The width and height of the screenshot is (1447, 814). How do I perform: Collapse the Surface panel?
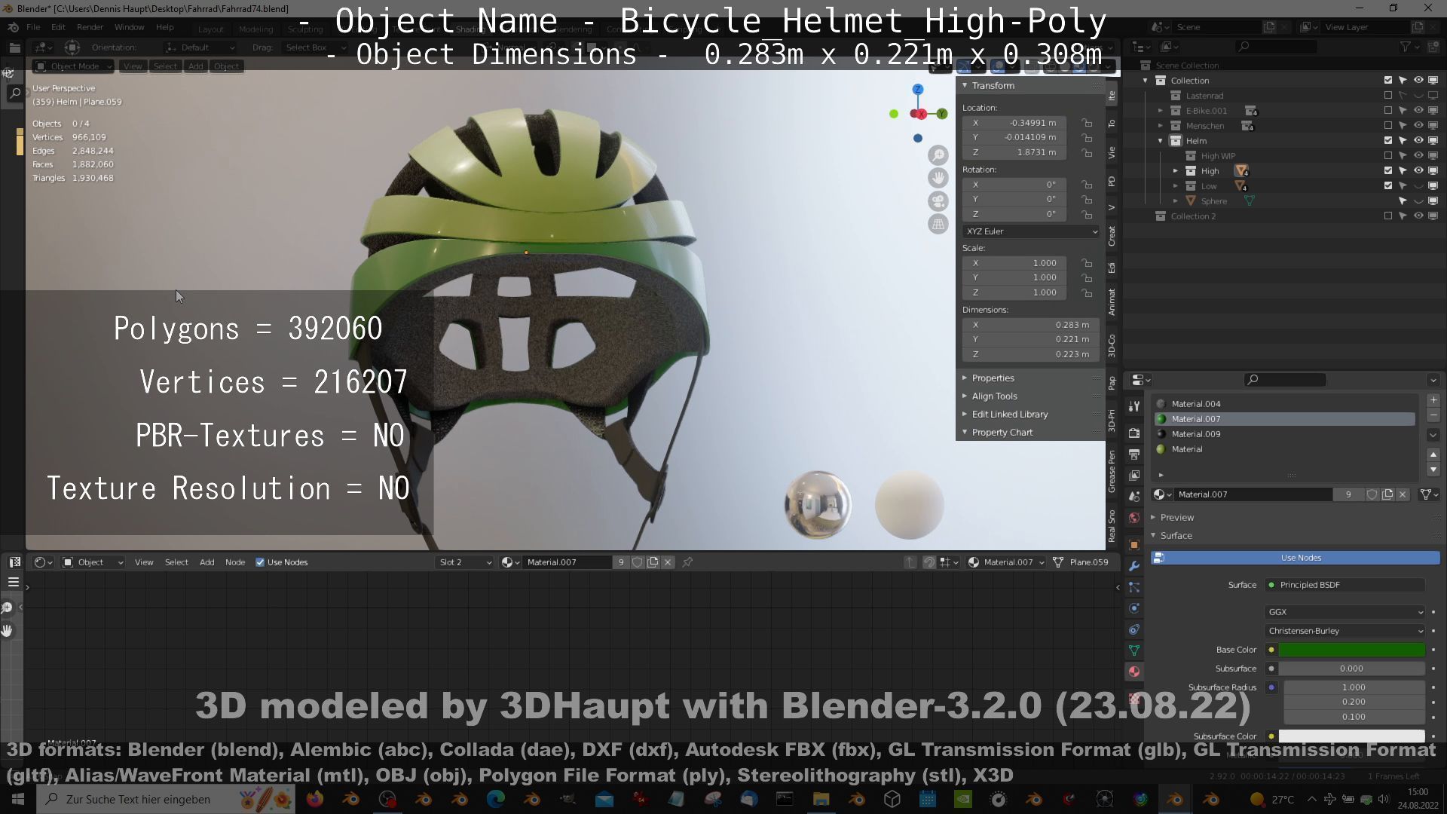pos(1176,536)
